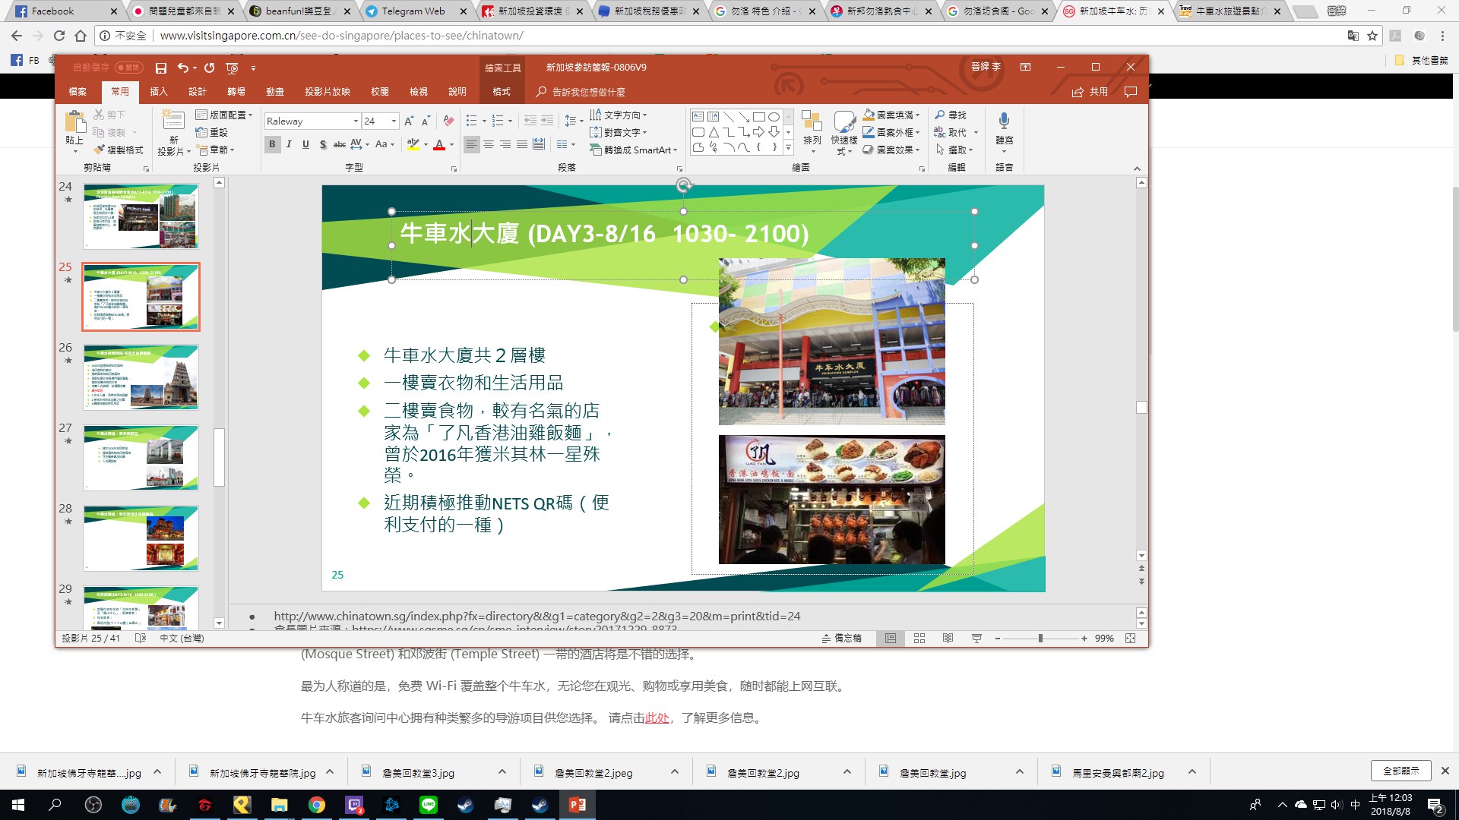The height and width of the screenshot is (820, 1459).
Task: Expand the Section (章節) dropdown
Action: pos(216,150)
